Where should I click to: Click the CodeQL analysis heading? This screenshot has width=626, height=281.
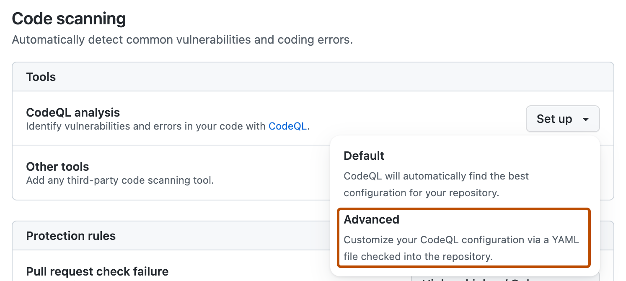tap(73, 112)
